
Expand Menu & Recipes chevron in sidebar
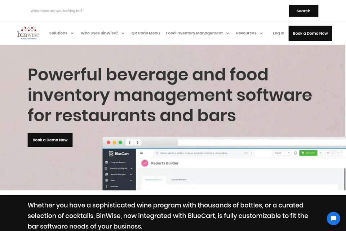pyautogui.click(x=131, y=174)
